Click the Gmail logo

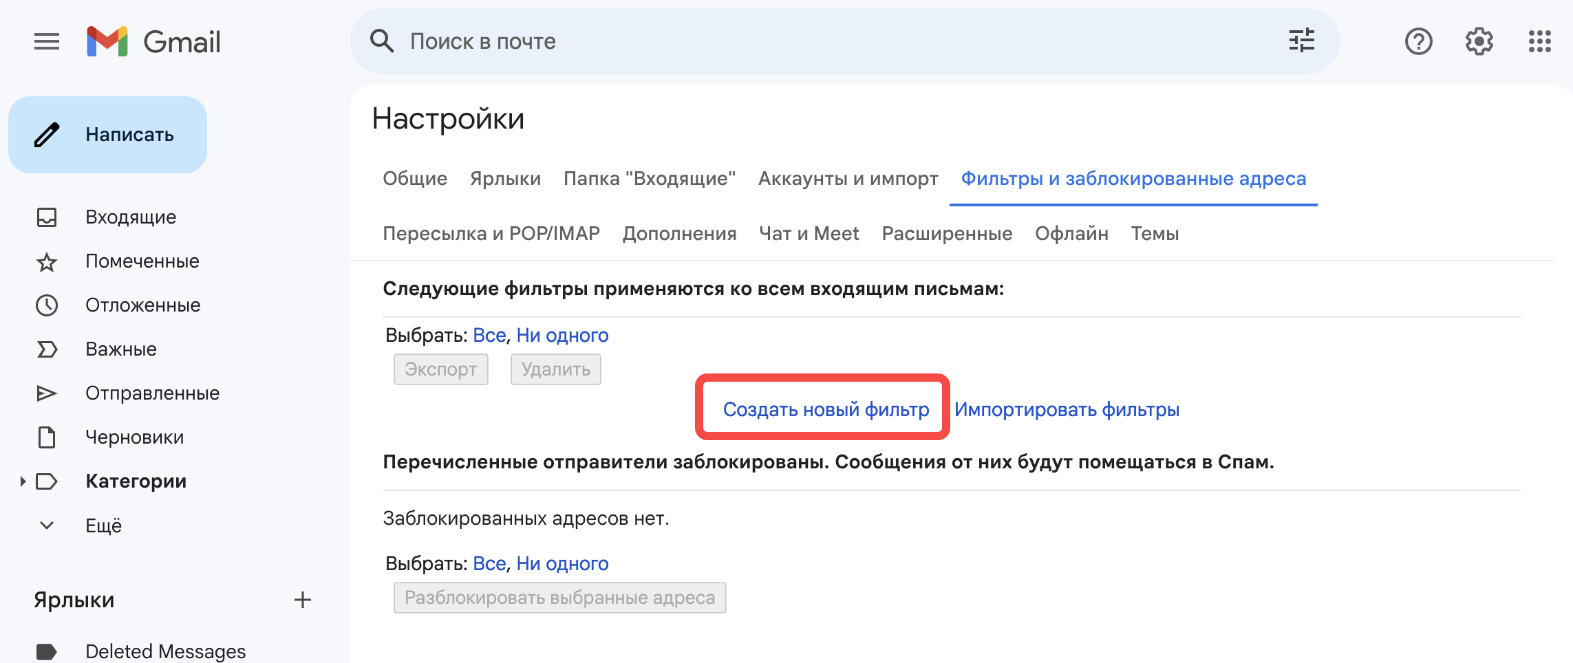pos(153,42)
